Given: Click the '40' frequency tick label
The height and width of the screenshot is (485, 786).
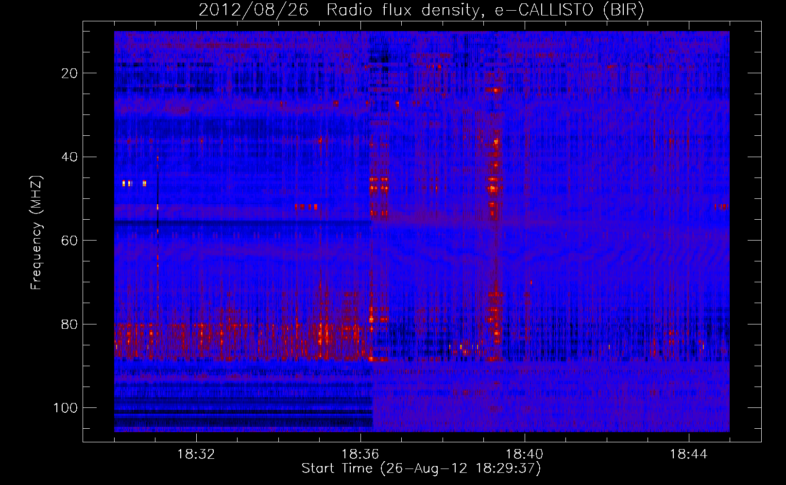Looking at the screenshot, I should pyautogui.click(x=69, y=157).
